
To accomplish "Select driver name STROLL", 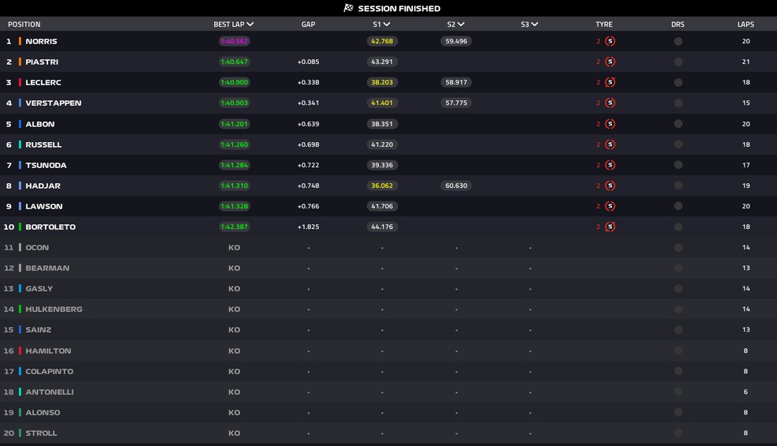I will (41, 433).
